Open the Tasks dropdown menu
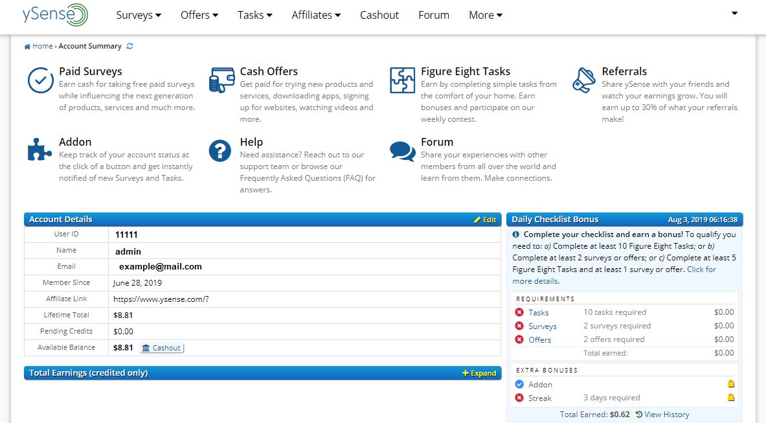Viewport: 766px width, 423px height. [255, 15]
